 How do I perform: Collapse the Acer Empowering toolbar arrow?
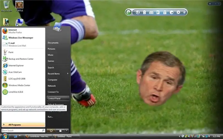tap(184, 13)
